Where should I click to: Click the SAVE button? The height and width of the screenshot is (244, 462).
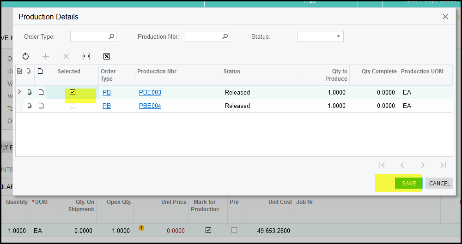pyautogui.click(x=409, y=183)
